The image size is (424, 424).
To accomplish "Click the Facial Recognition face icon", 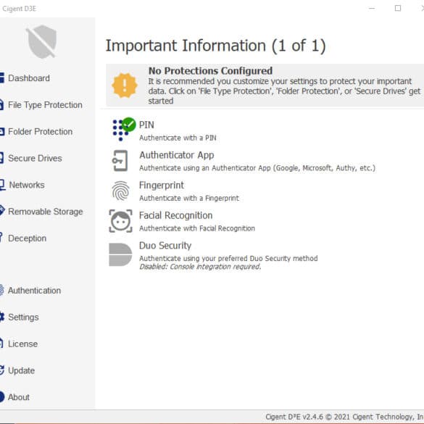I will 120,221.
